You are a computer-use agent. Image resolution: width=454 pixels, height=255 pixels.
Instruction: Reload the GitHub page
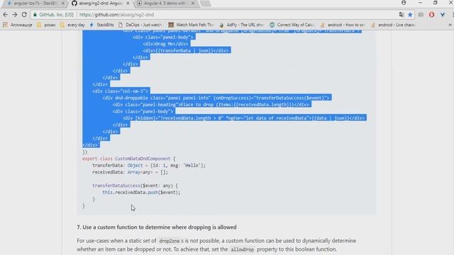coord(24,14)
